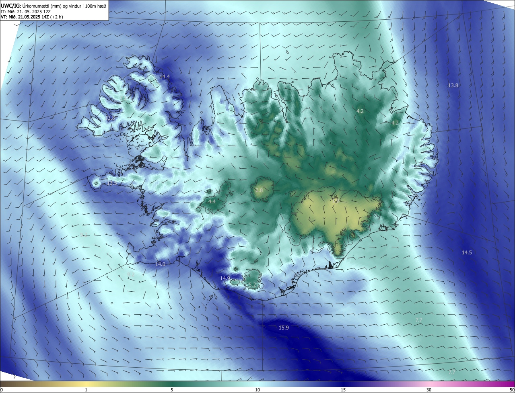Click the colour scale tick labelled 5
This screenshot has width=515, height=393.
coord(172,390)
